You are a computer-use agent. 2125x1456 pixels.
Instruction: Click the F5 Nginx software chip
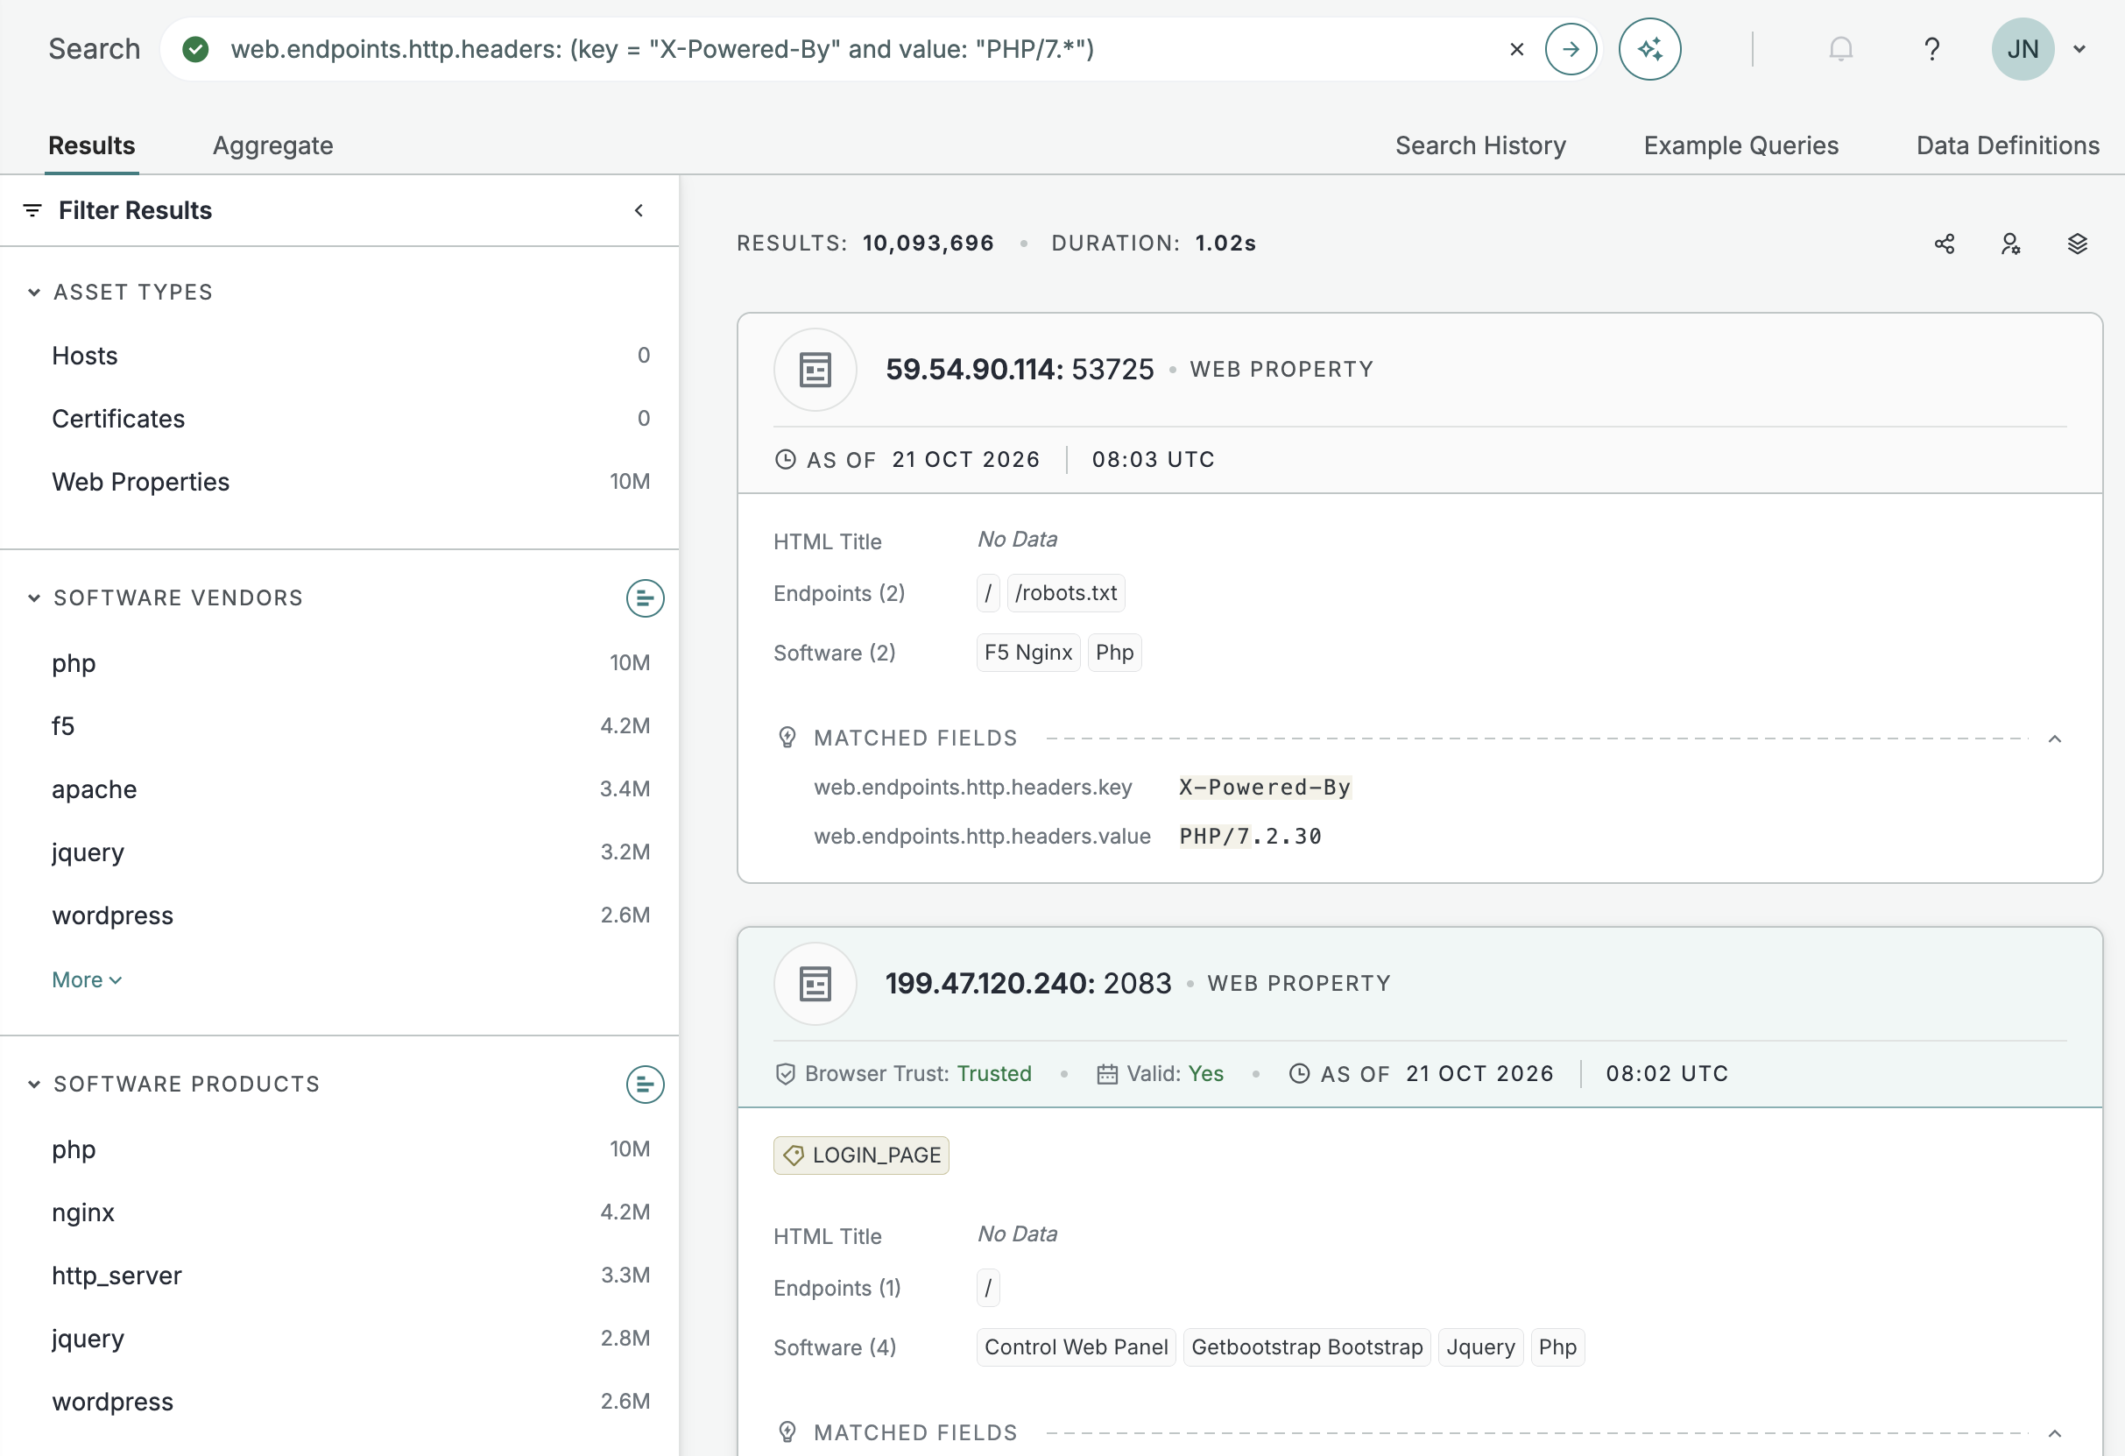click(x=1027, y=653)
